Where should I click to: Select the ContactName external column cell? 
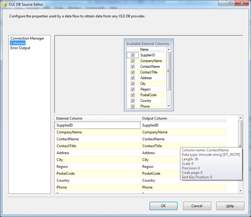(97, 139)
